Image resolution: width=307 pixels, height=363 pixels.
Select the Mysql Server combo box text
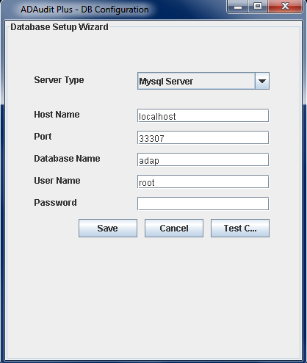pyautogui.click(x=166, y=82)
